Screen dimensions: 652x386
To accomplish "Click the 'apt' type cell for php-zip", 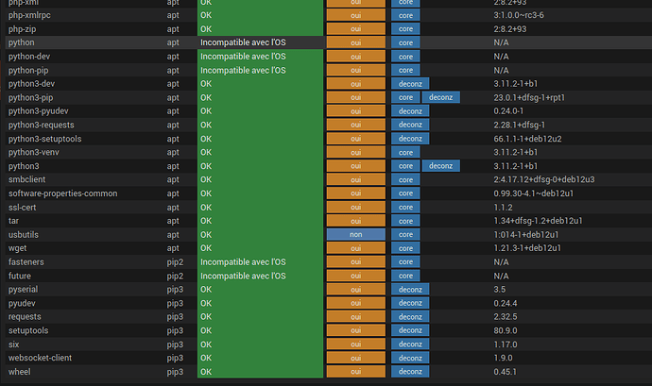I will [x=173, y=29].
